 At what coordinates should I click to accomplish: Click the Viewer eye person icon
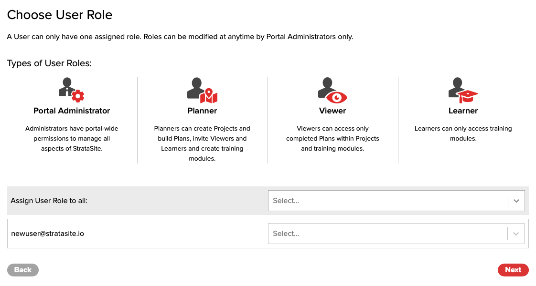[332, 90]
